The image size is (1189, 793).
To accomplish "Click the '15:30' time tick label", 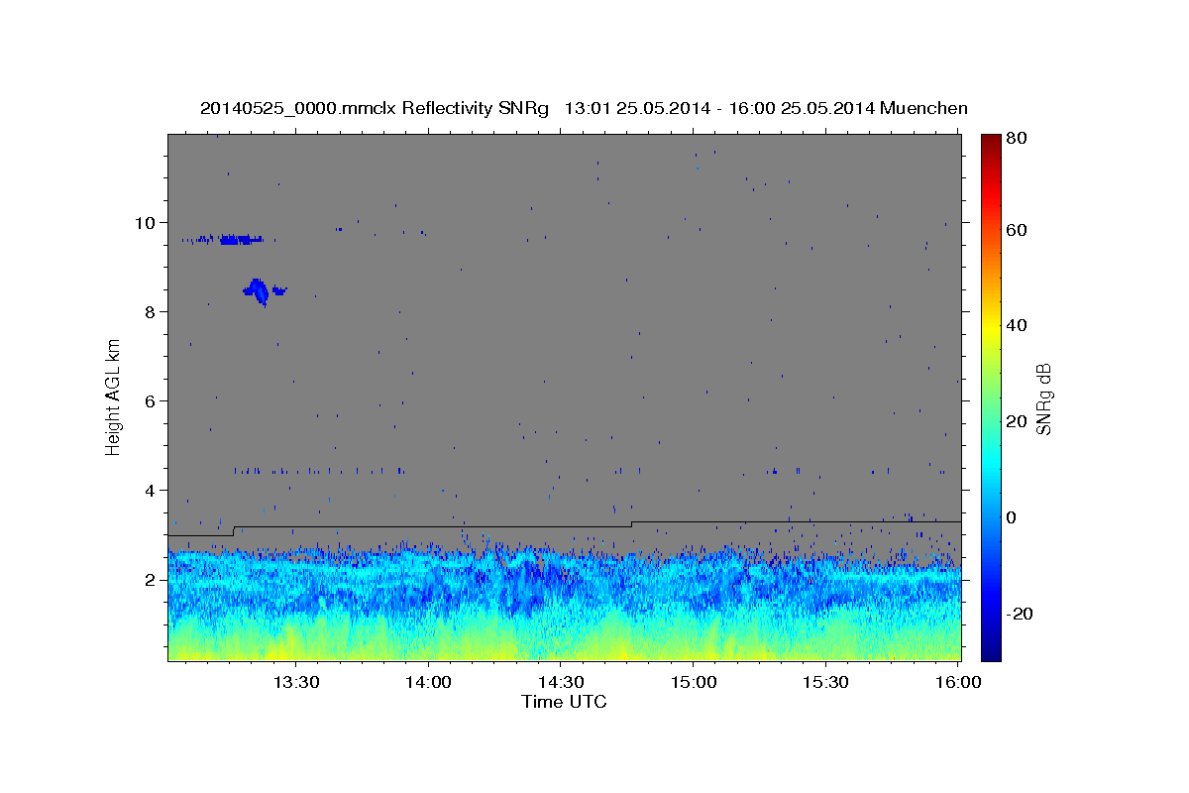I will 826,683.
